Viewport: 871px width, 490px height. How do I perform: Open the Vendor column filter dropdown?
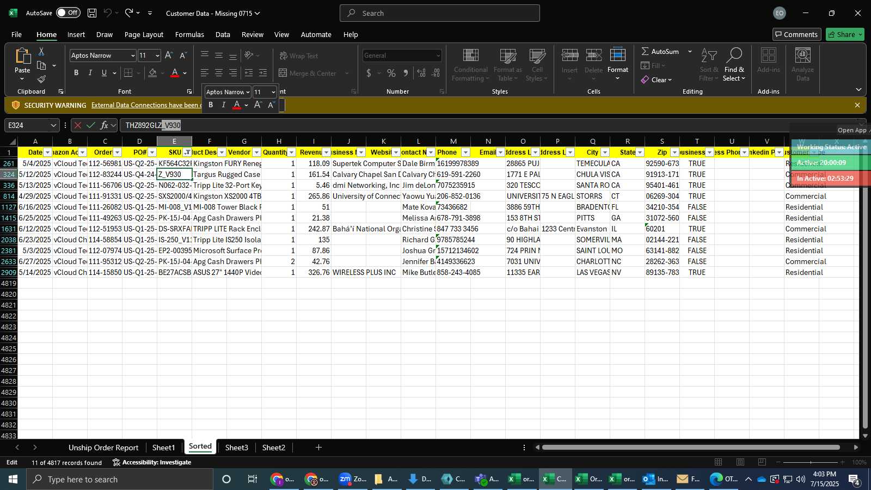(256, 152)
